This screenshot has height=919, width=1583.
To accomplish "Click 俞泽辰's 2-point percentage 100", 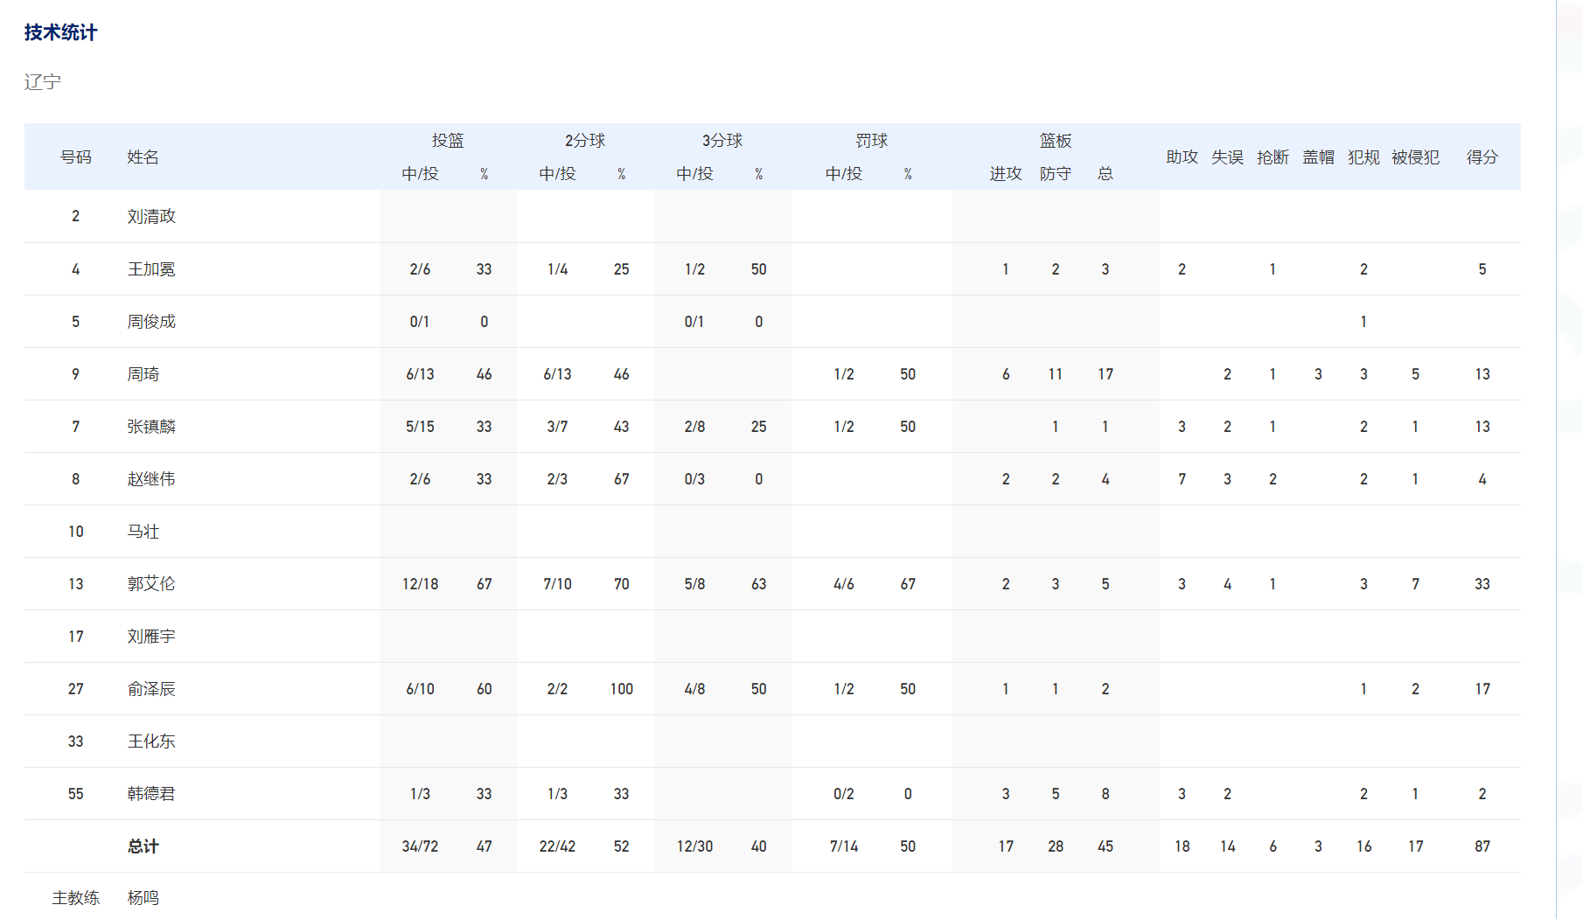I will [621, 689].
